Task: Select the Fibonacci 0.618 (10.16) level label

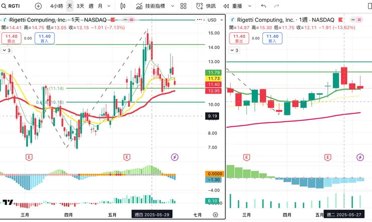Action: pyautogui.click(x=50, y=102)
